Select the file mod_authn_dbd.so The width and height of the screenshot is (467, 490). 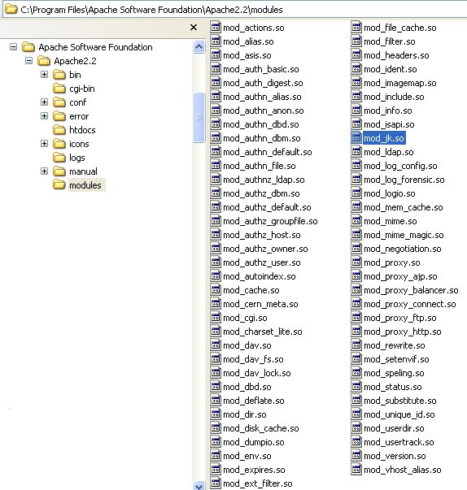261,124
